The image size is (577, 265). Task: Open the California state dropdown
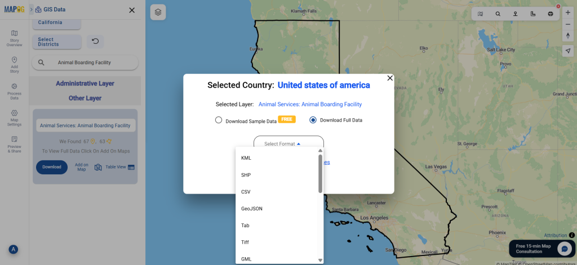pos(56,23)
